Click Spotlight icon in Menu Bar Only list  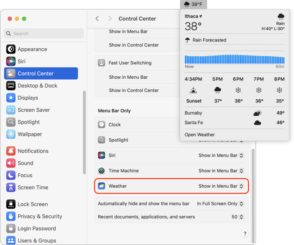pyautogui.click(x=101, y=140)
